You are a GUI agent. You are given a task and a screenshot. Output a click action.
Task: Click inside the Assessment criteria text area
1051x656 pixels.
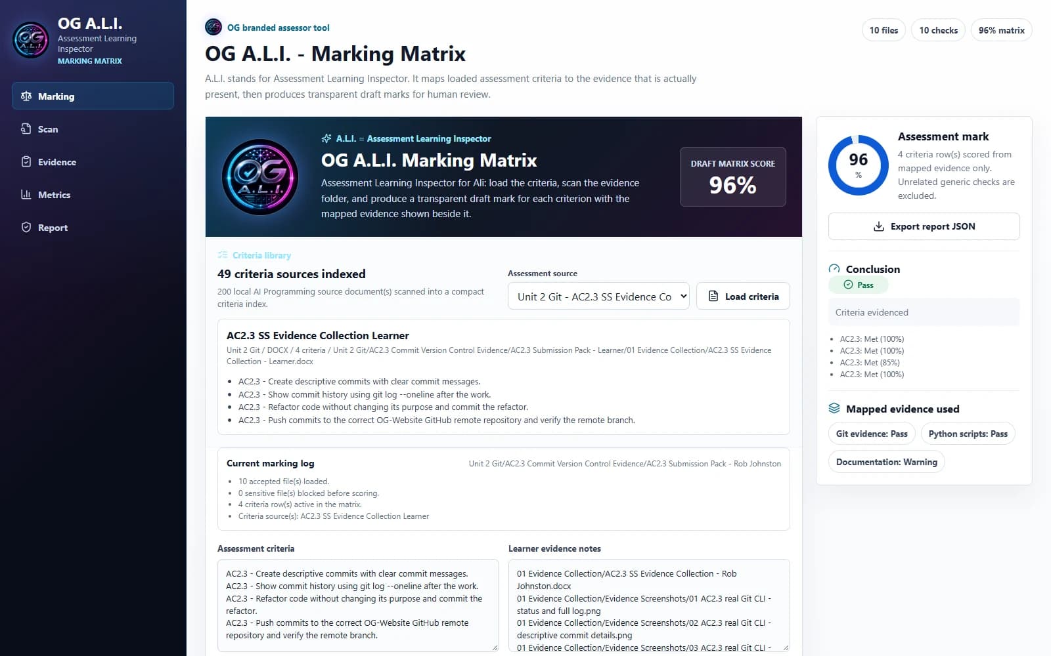pyautogui.click(x=358, y=605)
